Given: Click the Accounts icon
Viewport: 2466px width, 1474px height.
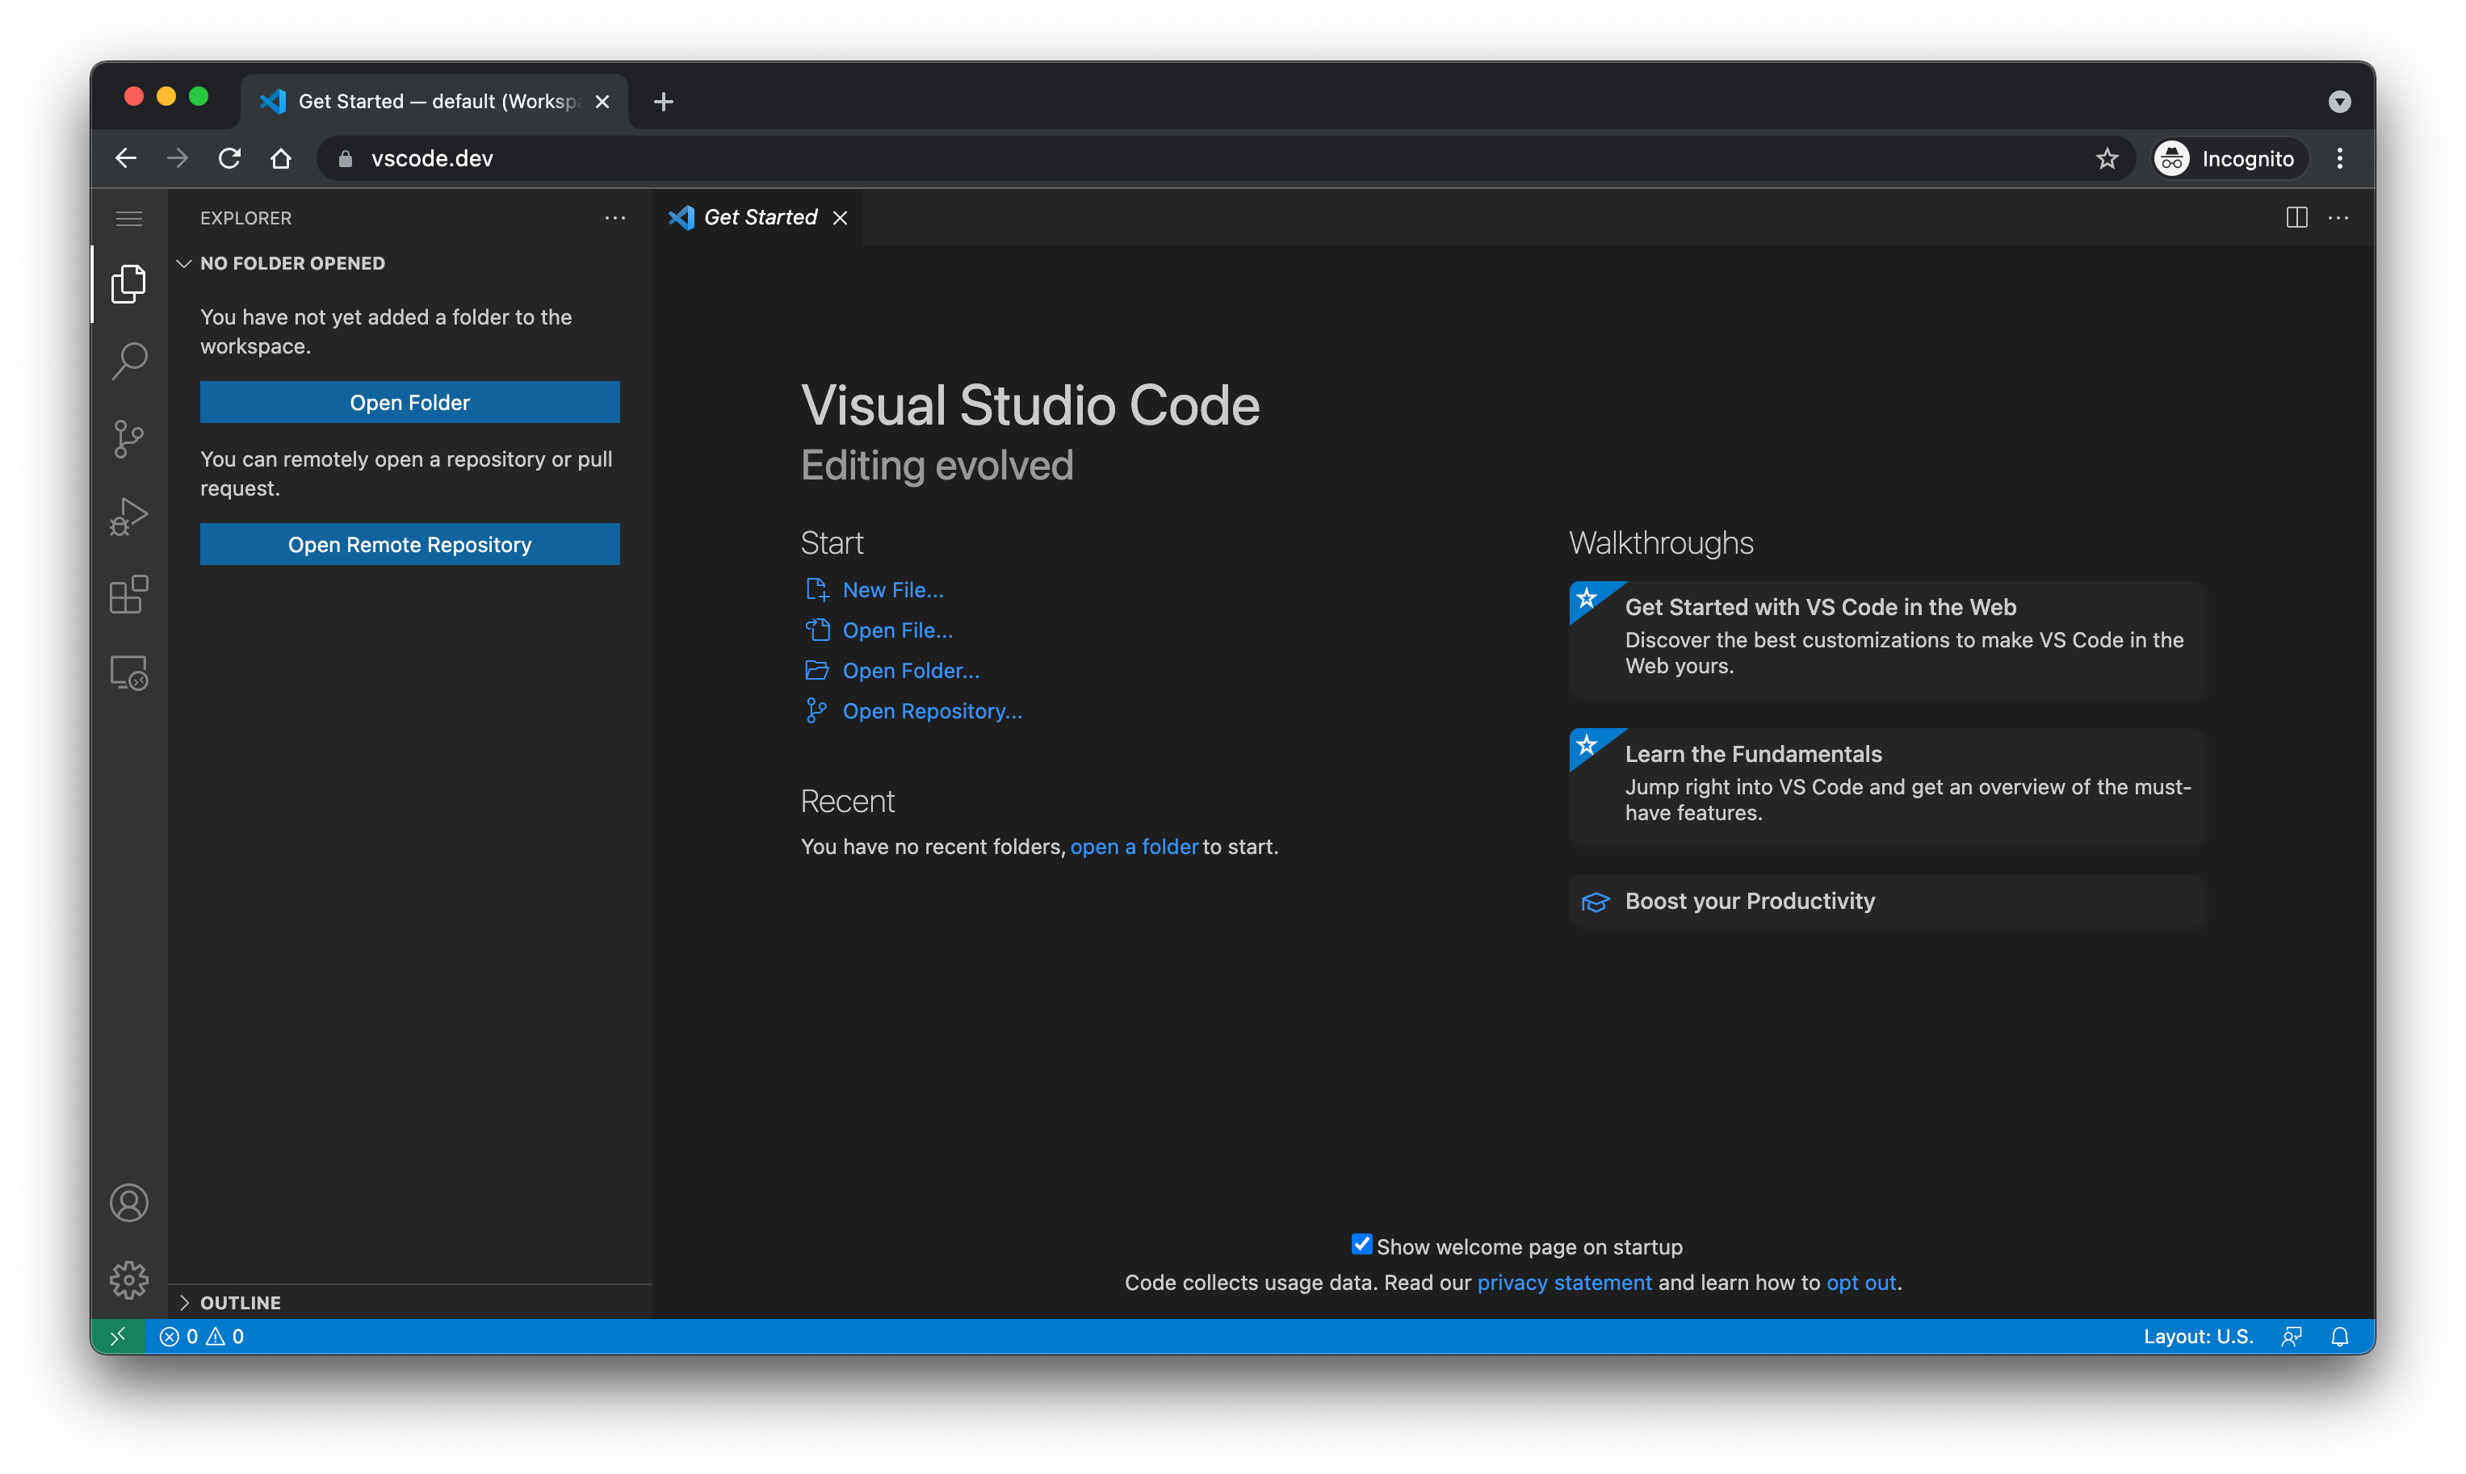Looking at the screenshot, I should (129, 1203).
